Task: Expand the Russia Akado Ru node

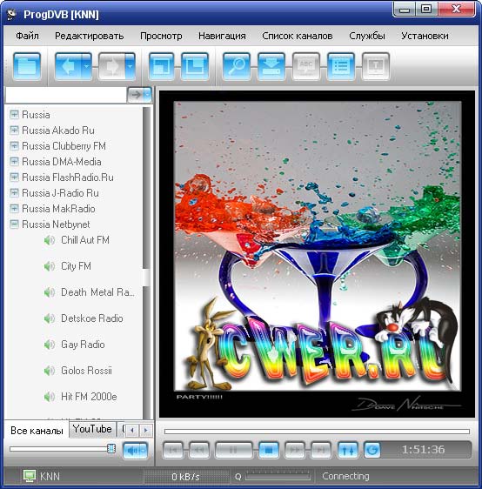Action: tap(14, 130)
